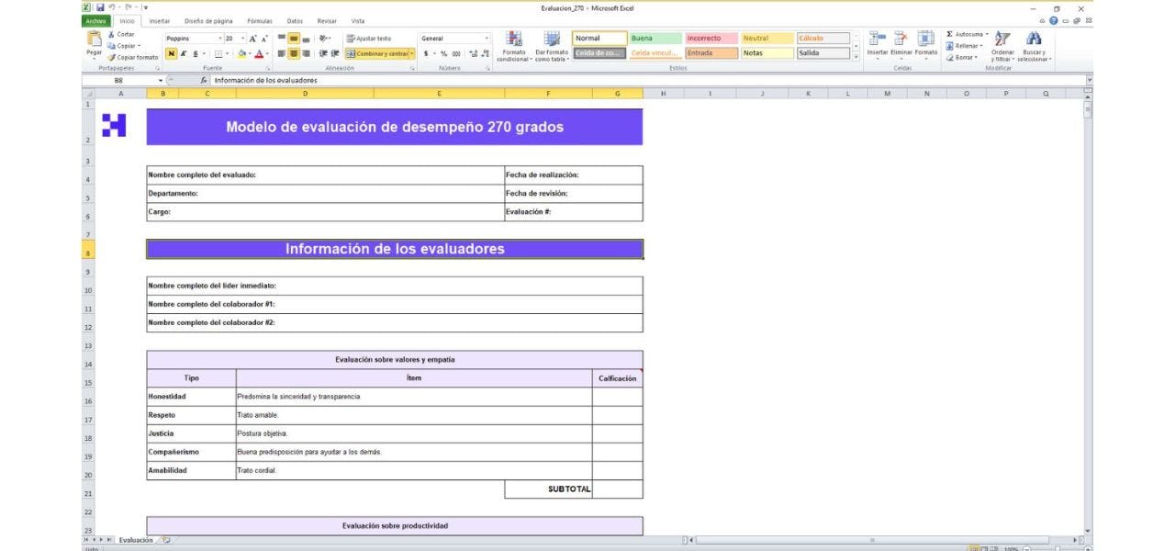Open the Archivo menu tab
The width and height of the screenshot is (1175, 551).
coord(95,20)
